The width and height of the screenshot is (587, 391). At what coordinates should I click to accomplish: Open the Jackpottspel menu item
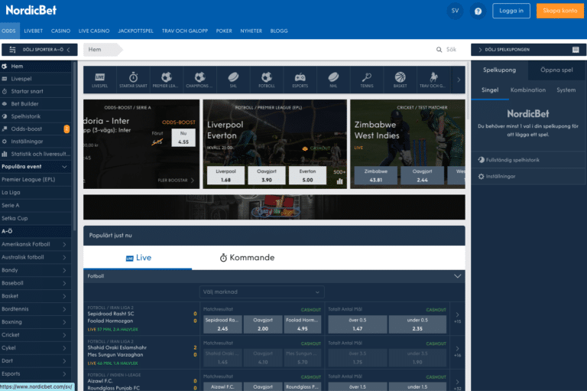pyautogui.click(x=135, y=31)
